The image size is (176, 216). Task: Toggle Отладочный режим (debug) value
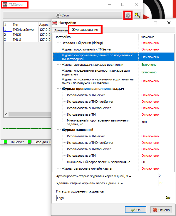click(150, 43)
